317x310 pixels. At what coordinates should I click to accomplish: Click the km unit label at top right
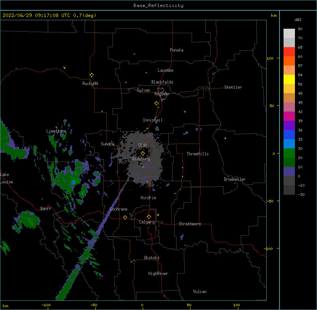274,15
